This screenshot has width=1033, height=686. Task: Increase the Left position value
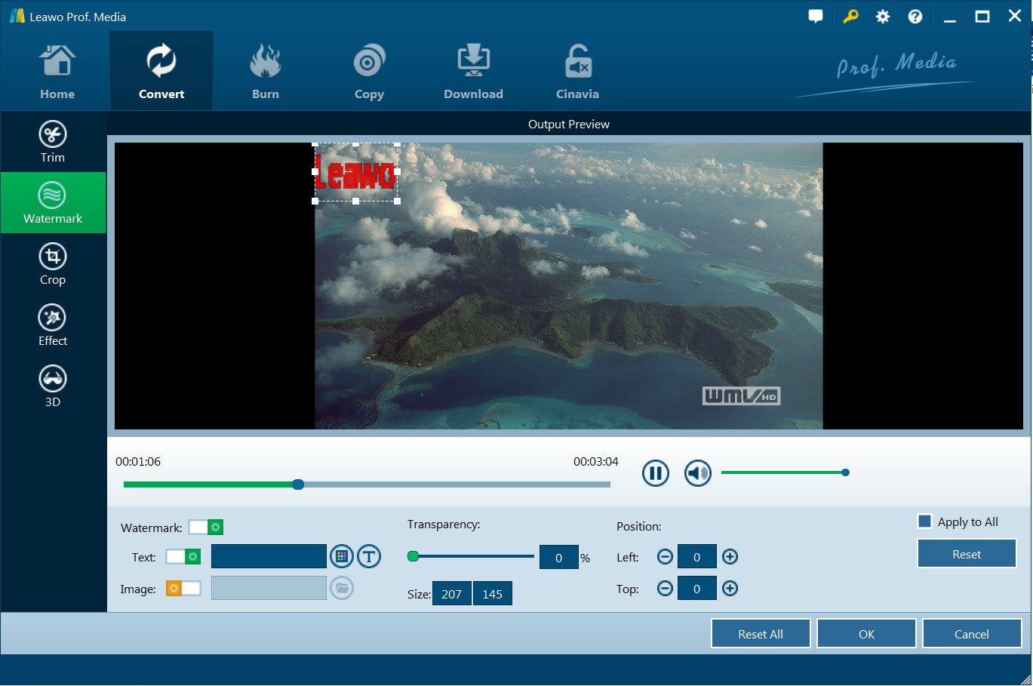coord(730,557)
